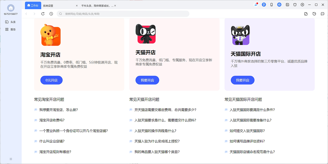This screenshot has height=164, width=328.
Task: Click the blue lightning bolt icon
Action: (264, 5)
